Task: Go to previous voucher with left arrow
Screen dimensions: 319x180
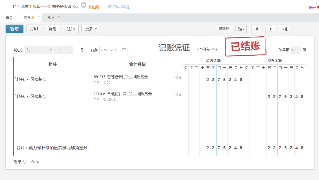Action: (256, 29)
